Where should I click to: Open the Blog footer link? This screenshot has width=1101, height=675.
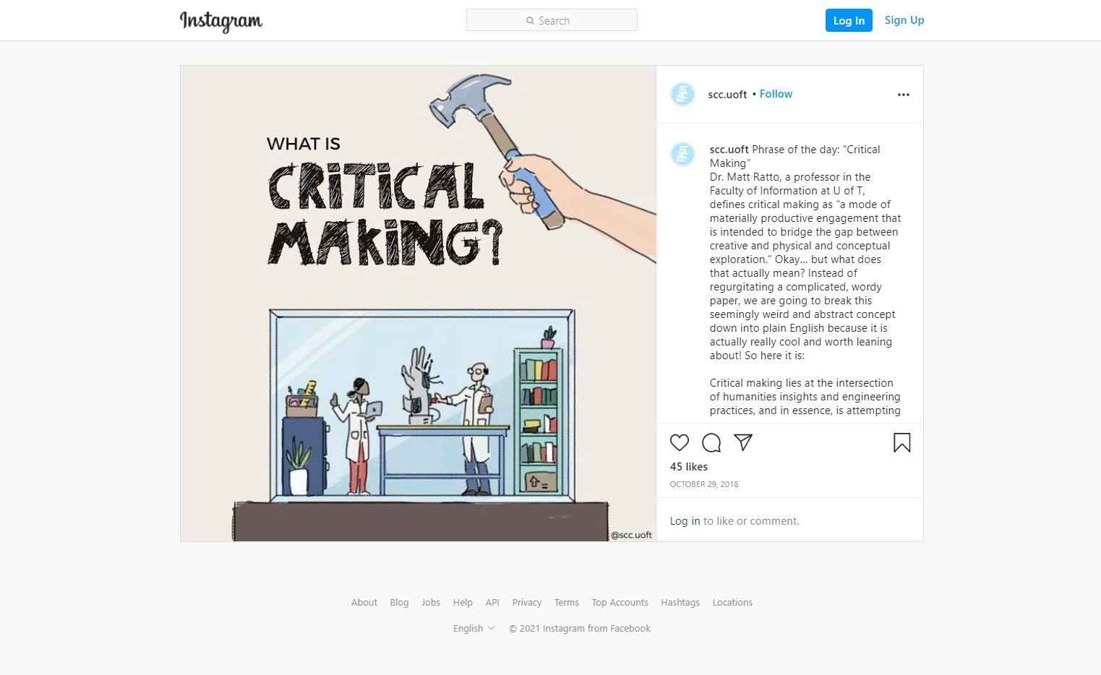(399, 603)
